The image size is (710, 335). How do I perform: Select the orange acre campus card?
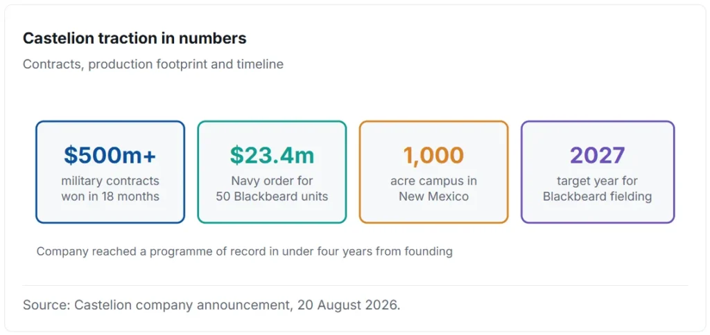pos(433,172)
